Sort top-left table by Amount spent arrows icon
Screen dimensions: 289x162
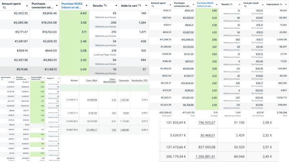[4, 8]
